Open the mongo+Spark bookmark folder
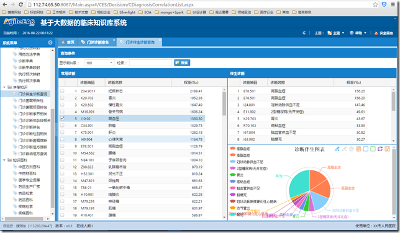 click(169, 12)
